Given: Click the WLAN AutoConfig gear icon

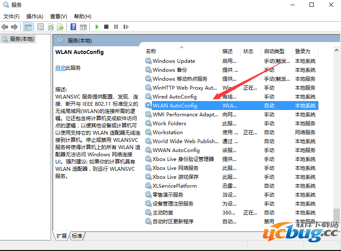Looking at the screenshot, I should point(148,105).
